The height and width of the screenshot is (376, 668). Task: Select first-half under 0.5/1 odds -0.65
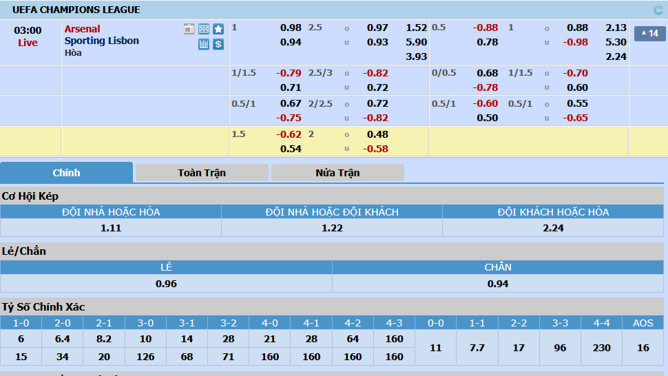[575, 118]
